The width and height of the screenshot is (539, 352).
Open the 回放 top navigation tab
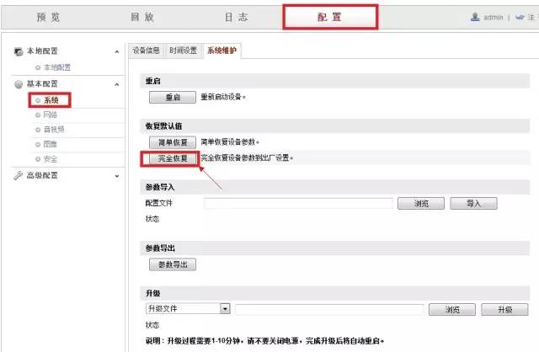[143, 17]
